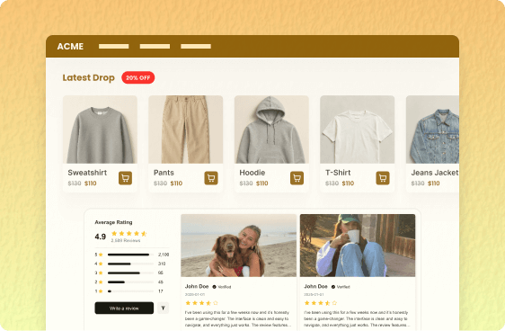Click the review text under the dog photo
The image size is (505, 331).
click(x=238, y=318)
